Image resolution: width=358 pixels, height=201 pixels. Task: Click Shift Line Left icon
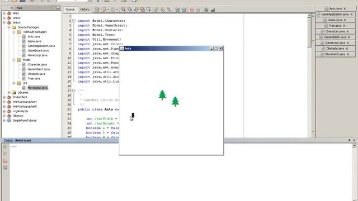point(177,9)
